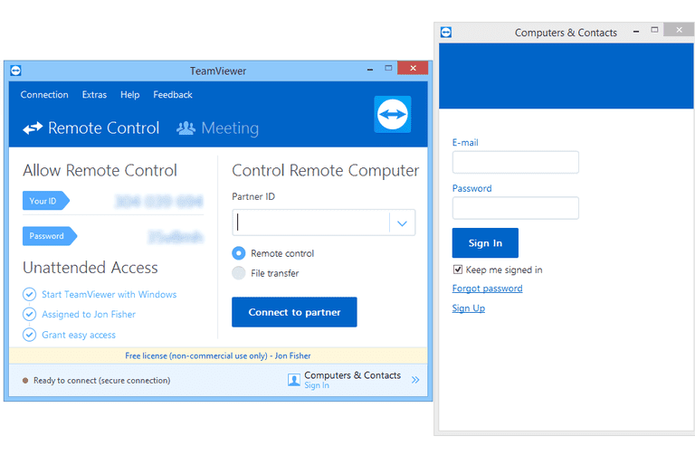Open the Help menu

[x=130, y=95]
